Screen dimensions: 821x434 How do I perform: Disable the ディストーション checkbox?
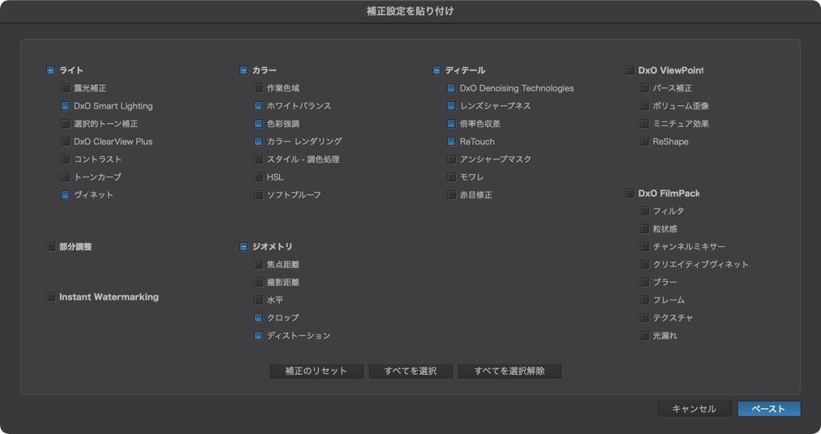(x=258, y=336)
